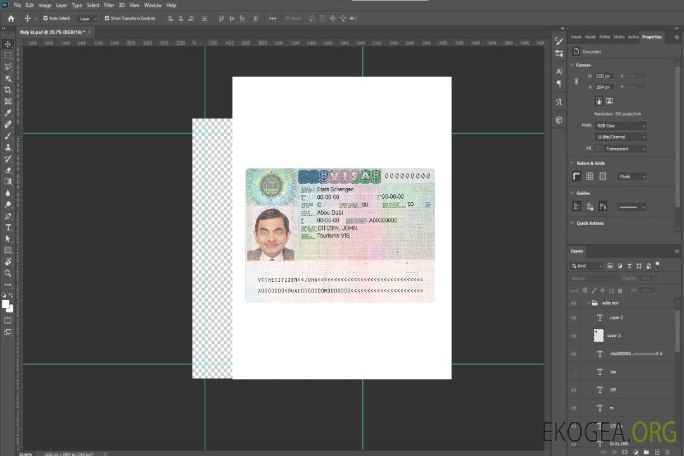Collapse the Canvas section
This screenshot has width=684, height=456.
click(573, 65)
